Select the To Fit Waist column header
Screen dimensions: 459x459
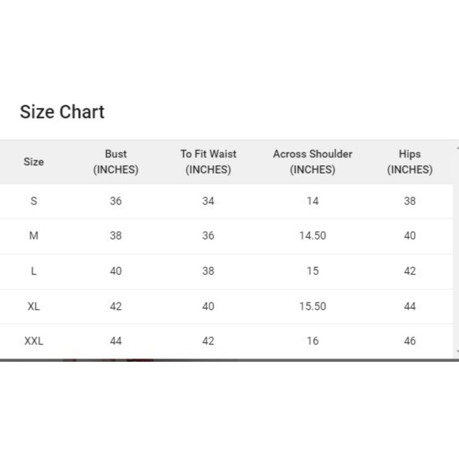pyautogui.click(x=208, y=161)
